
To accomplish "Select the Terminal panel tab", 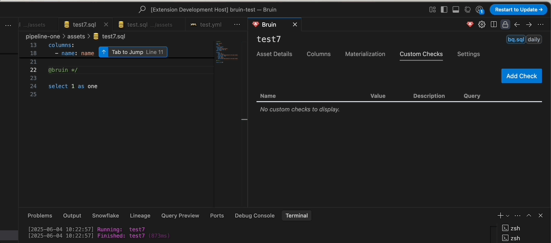I will (297, 215).
